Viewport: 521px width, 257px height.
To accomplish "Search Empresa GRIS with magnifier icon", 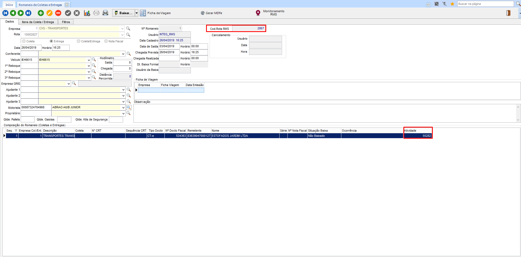I will pyautogui.click(x=74, y=84).
